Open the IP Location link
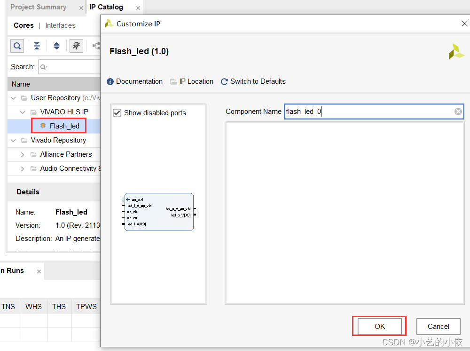This screenshot has width=470, height=351. tap(196, 81)
